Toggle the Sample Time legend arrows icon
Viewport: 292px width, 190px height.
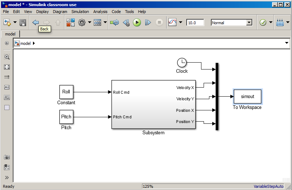7,77
